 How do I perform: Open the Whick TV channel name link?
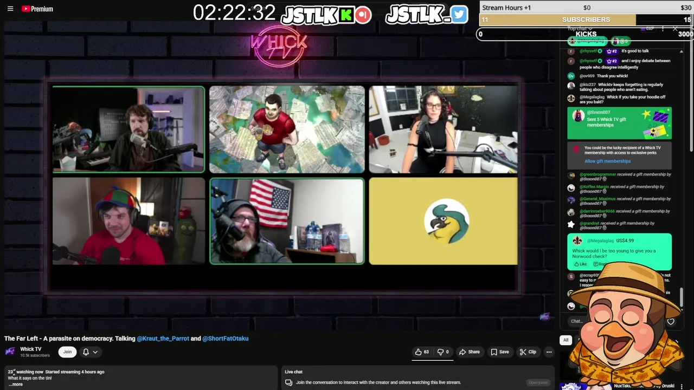click(30, 349)
